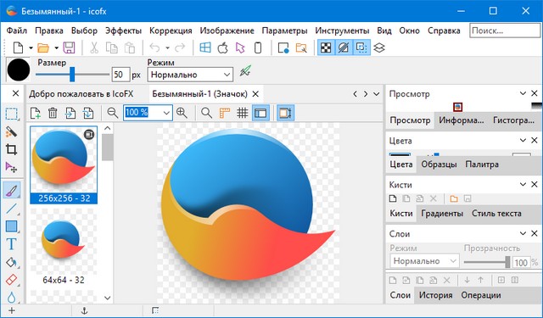Toggle the highlighted frame button in image toolbar
This screenshot has width=543, height=318.
point(286,113)
